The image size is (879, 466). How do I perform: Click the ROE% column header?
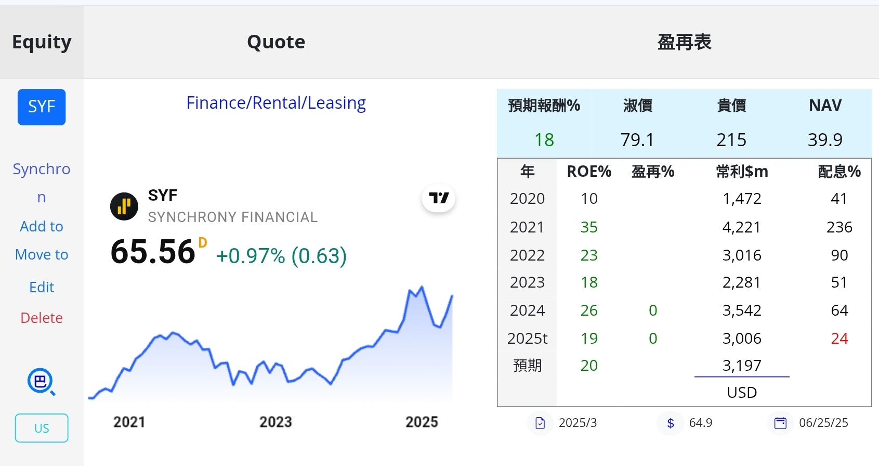coord(589,172)
